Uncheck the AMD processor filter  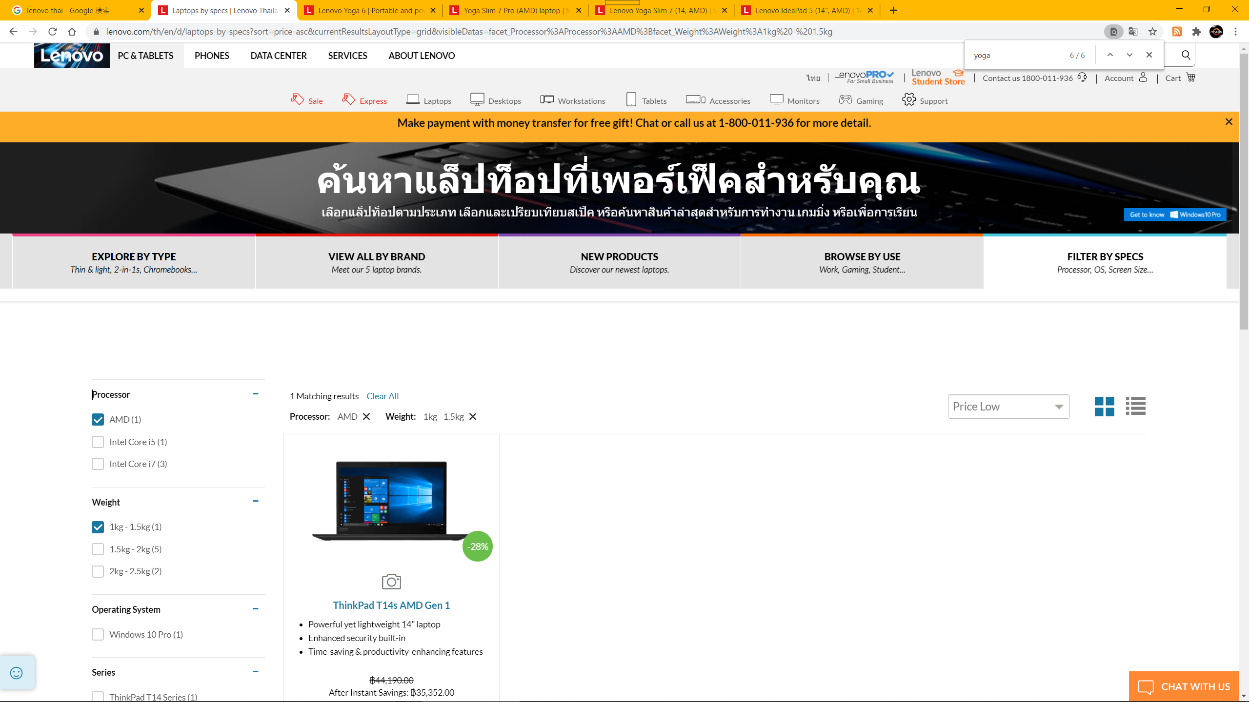click(x=98, y=420)
